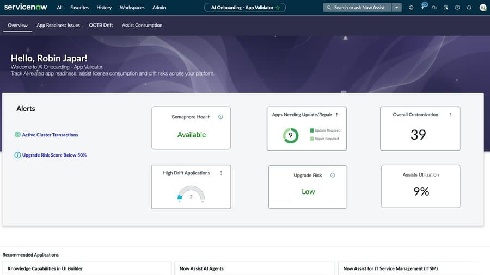This screenshot has height=275, width=490.
Task: Click the Semaphore Health info icon
Action: [x=220, y=117]
